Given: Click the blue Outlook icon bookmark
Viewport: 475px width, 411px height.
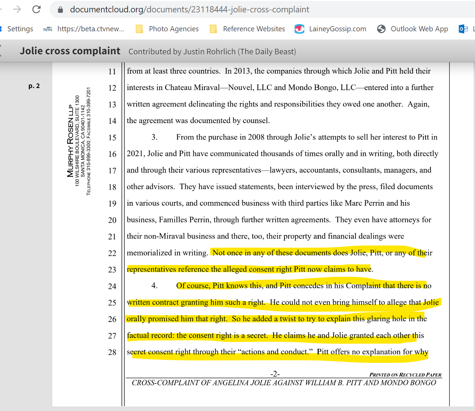Looking at the screenshot, I should [x=463, y=29].
